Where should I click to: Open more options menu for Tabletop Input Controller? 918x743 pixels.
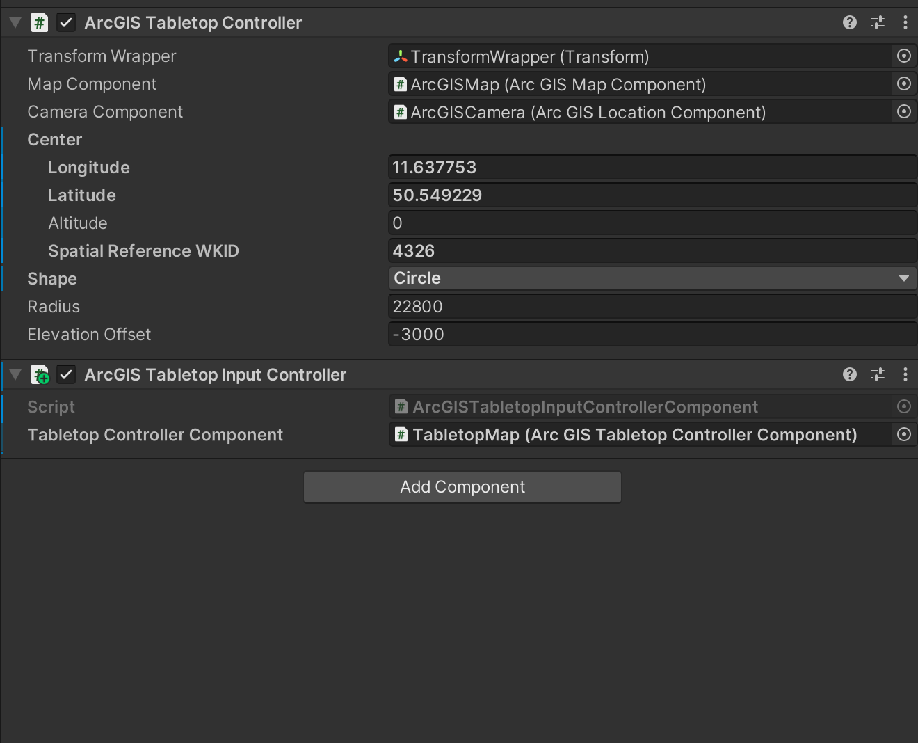(905, 375)
